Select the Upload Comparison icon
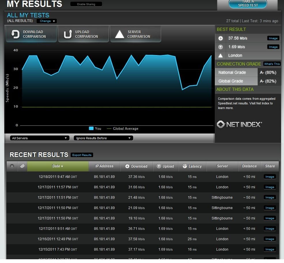 click(67, 34)
